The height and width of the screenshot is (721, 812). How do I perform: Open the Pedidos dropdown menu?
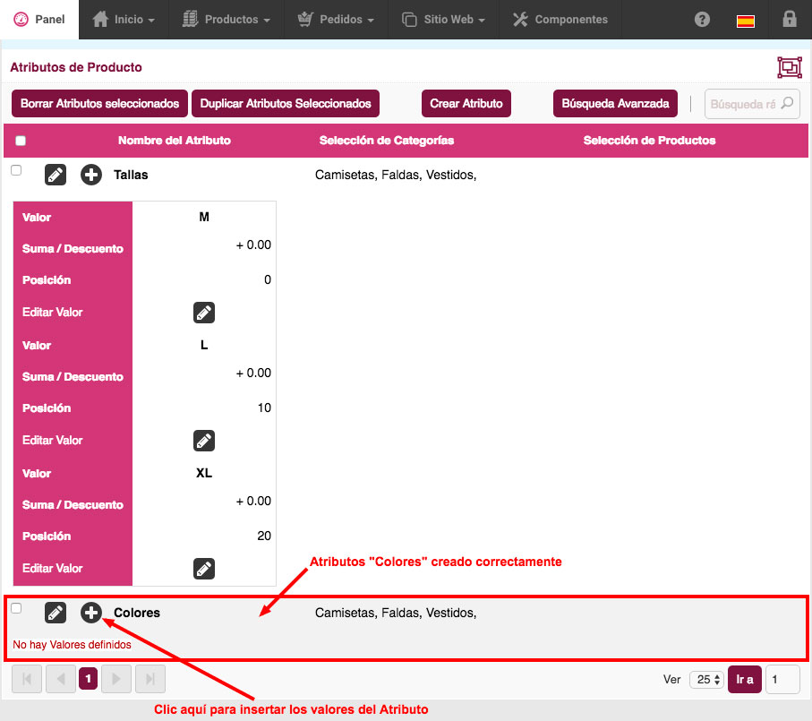pos(336,20)
